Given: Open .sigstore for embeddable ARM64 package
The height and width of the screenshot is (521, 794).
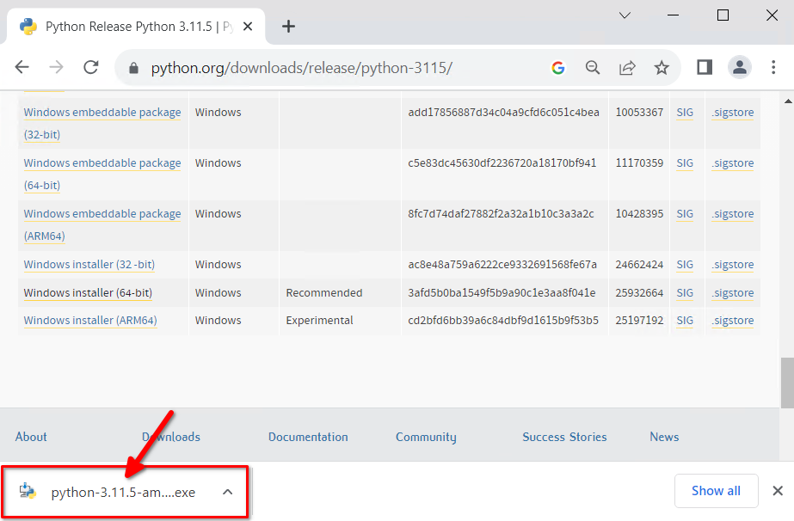Looking at the screenshot, I should click(x=732, y=214).
